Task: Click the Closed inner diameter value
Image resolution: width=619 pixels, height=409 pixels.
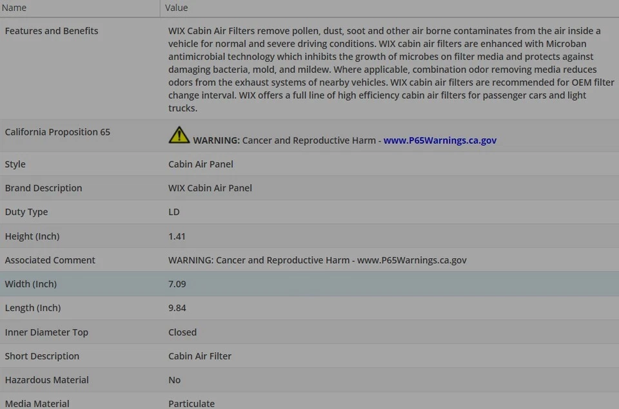Action: point(182,332)
